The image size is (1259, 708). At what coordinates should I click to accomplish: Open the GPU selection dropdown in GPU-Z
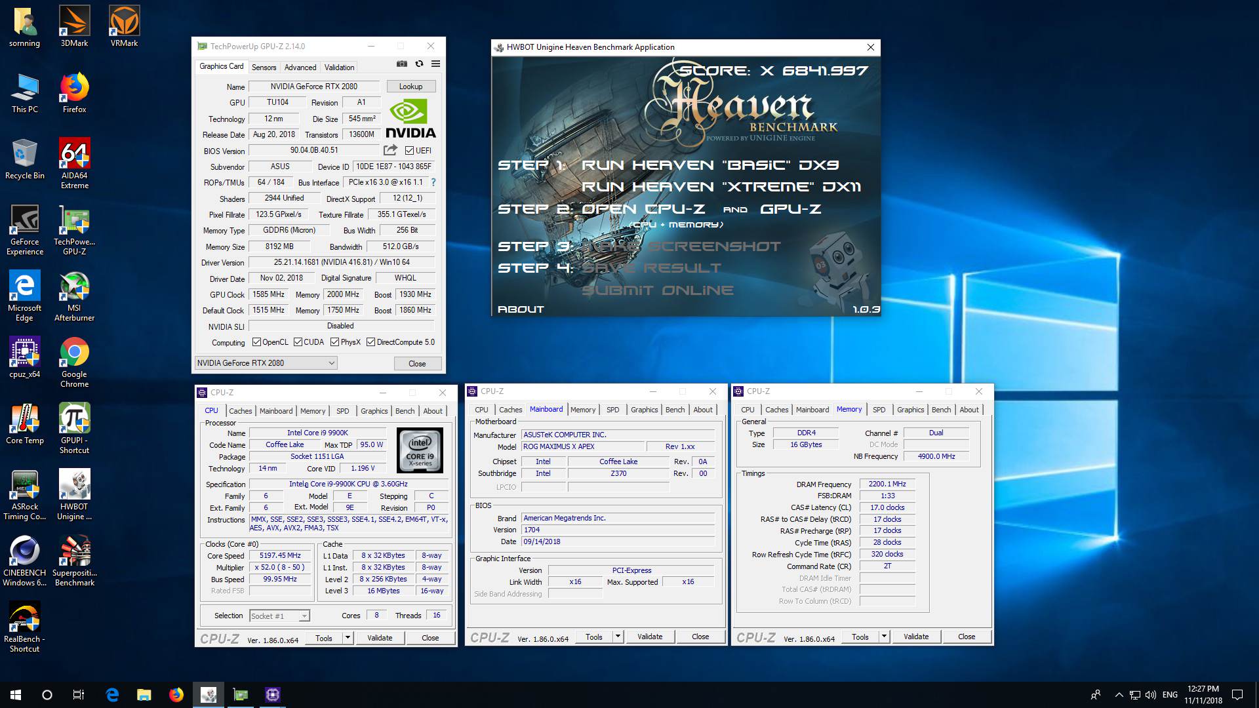pyautogui.click(x=266, y=363)
